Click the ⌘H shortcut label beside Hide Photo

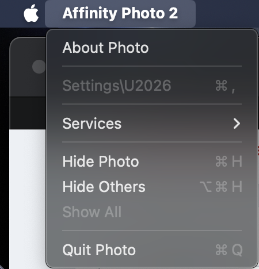coord(228,162)
